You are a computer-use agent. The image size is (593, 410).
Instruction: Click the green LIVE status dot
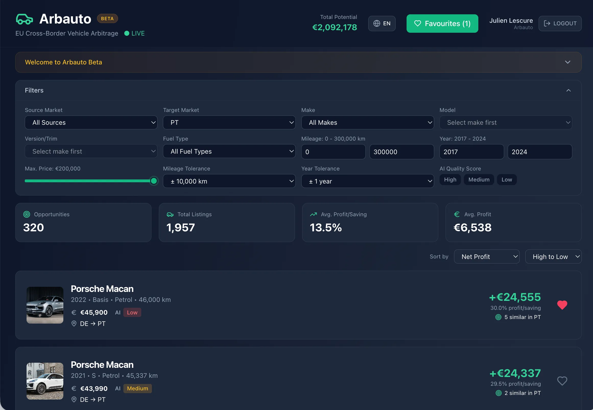[x=126, y=33]
